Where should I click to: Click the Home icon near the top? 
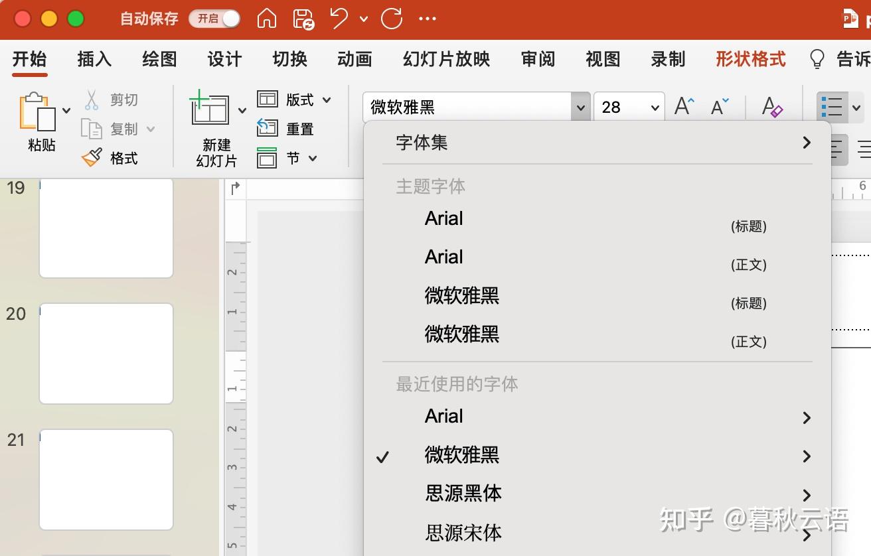coord(267,19)
